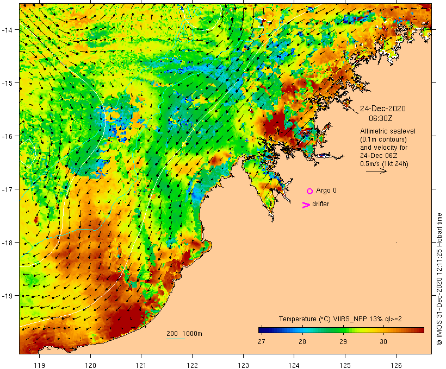The width and height of the screenshot is (446, 369).
Task: Click latitude label -15
Action: pos(7,83)
